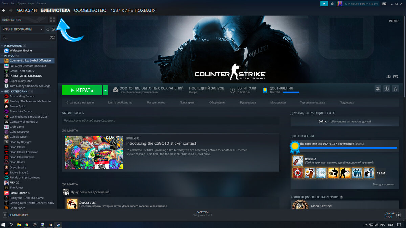
Task: Show game info circle icon
Action: 387,89
